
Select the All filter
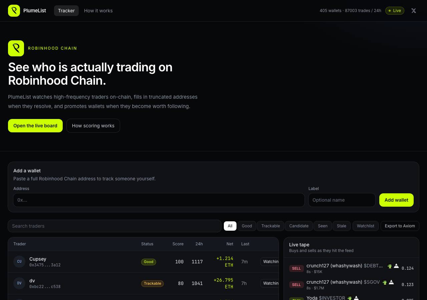pyautogui.click(x=230, y=226)
